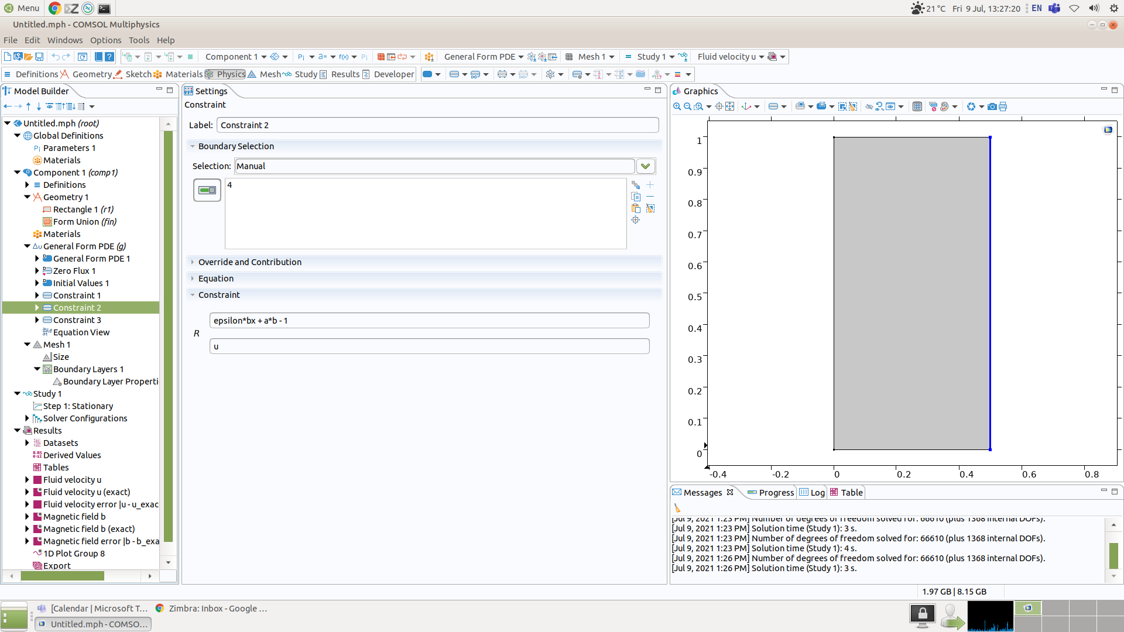Open the Options menu
Image resolution: width=1124 pixels, height=632 pixels.
coord(105,40)
